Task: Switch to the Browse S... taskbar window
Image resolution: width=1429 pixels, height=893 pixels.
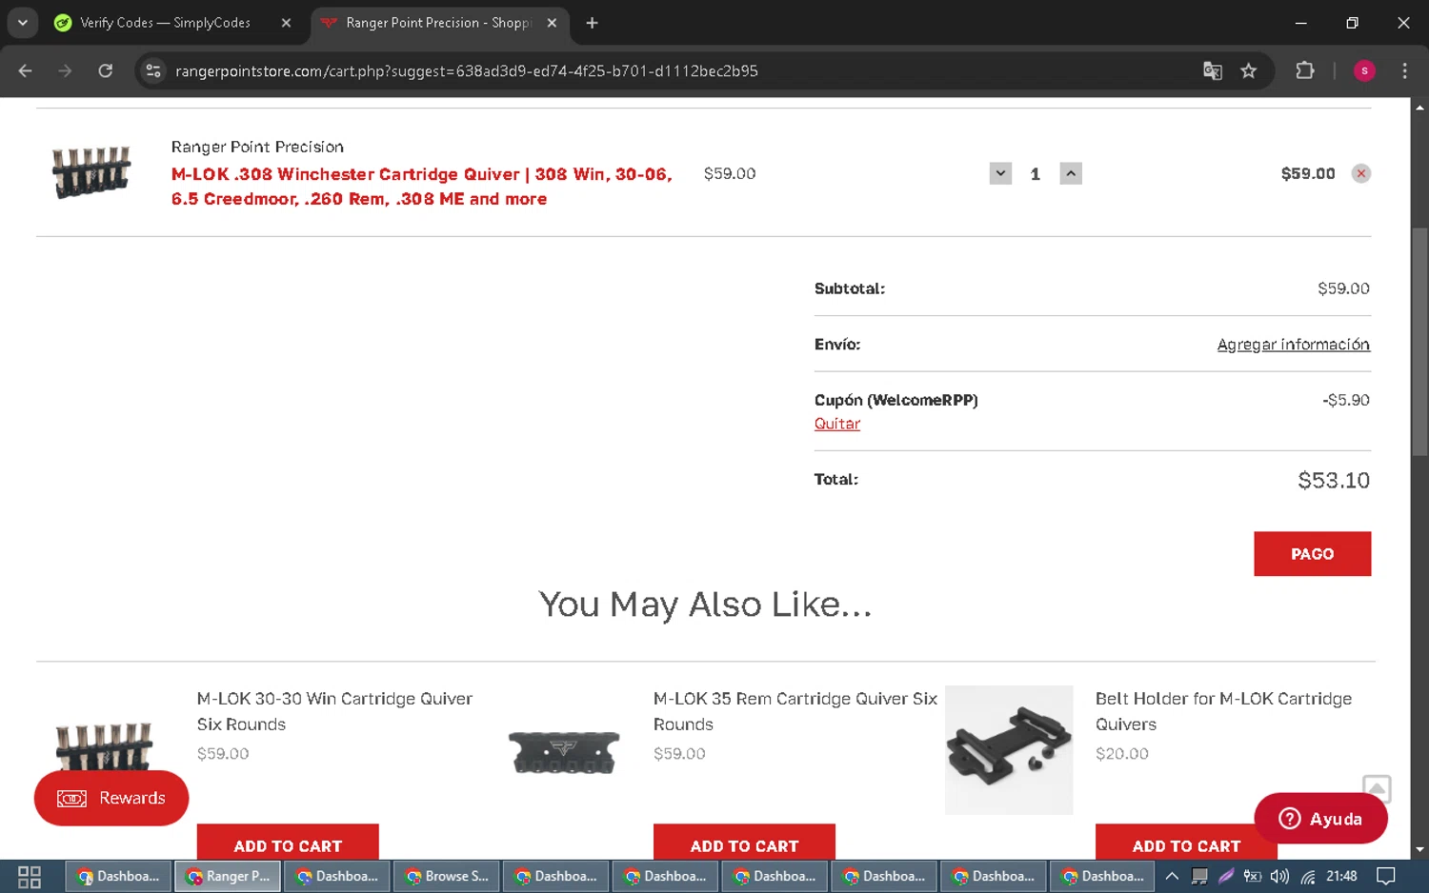Action: (x=446, y=877)
